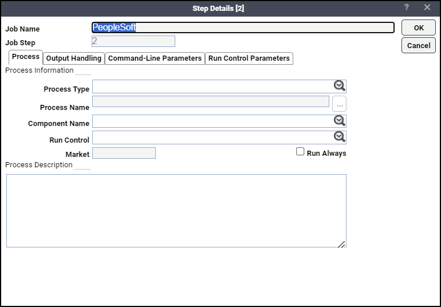Open the help question mark icon
This screenshot has width=441, height=307.
pyautogui.click(x=407, y=7)
